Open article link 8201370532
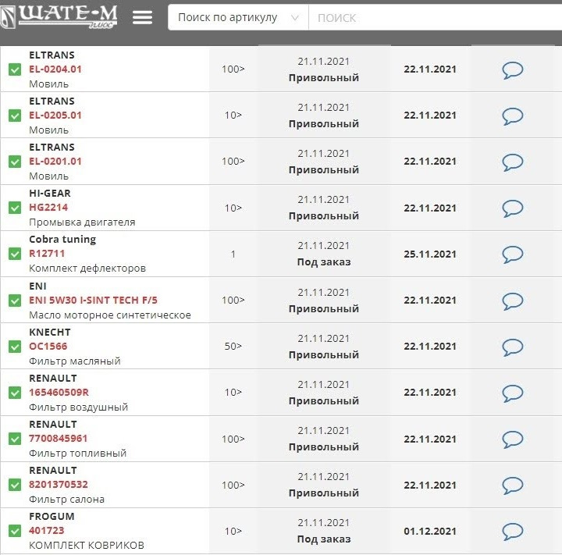This screenshot has width=562, height=555. 59,485
